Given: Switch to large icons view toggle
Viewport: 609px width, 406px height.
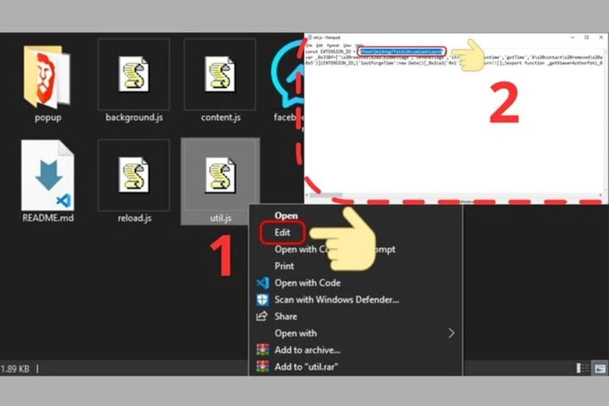Looking at the screenshot, I should coord(599,368).
